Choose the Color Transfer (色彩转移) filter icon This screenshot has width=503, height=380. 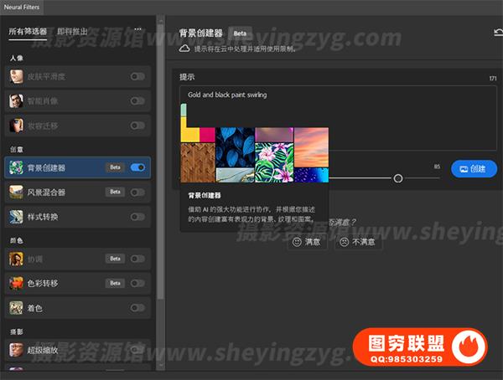tap(16, 283)
